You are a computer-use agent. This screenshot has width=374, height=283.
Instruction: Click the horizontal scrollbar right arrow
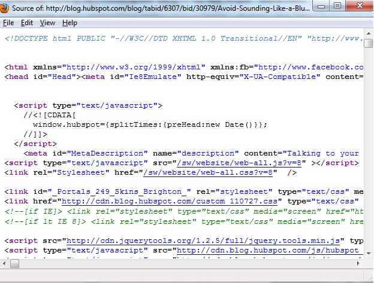358,263
